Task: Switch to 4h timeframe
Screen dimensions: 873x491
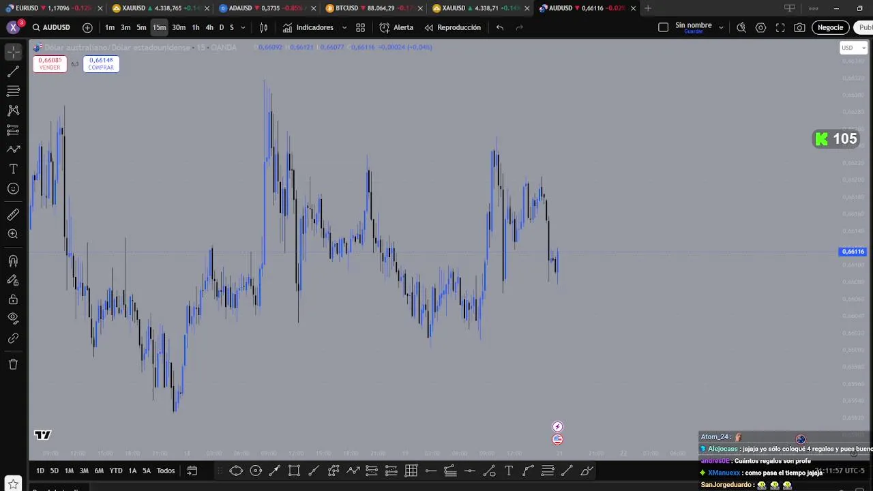Action: click(209, 27)
